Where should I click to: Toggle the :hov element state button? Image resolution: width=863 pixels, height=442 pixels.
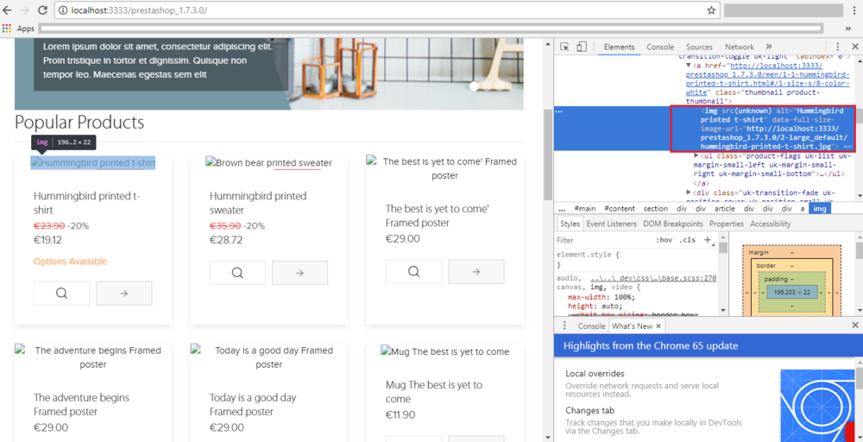pyautogui.click(x=665, y=240)
